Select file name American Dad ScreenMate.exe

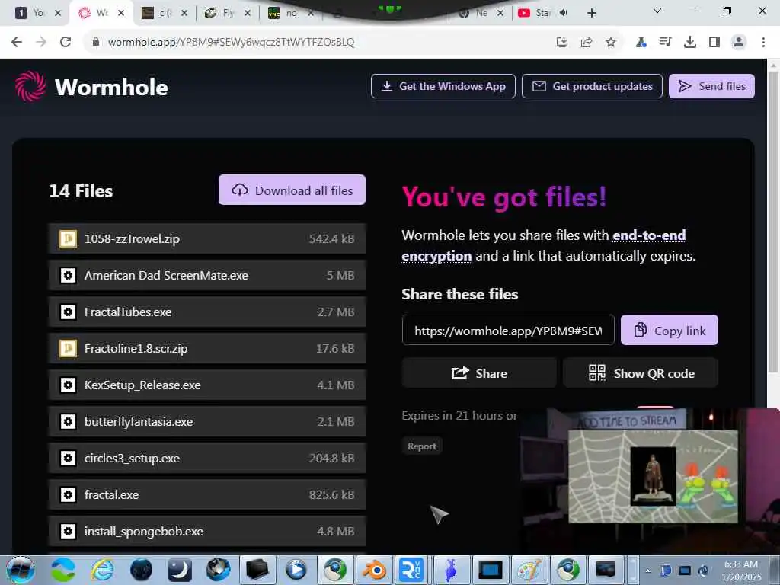[166, 275]
